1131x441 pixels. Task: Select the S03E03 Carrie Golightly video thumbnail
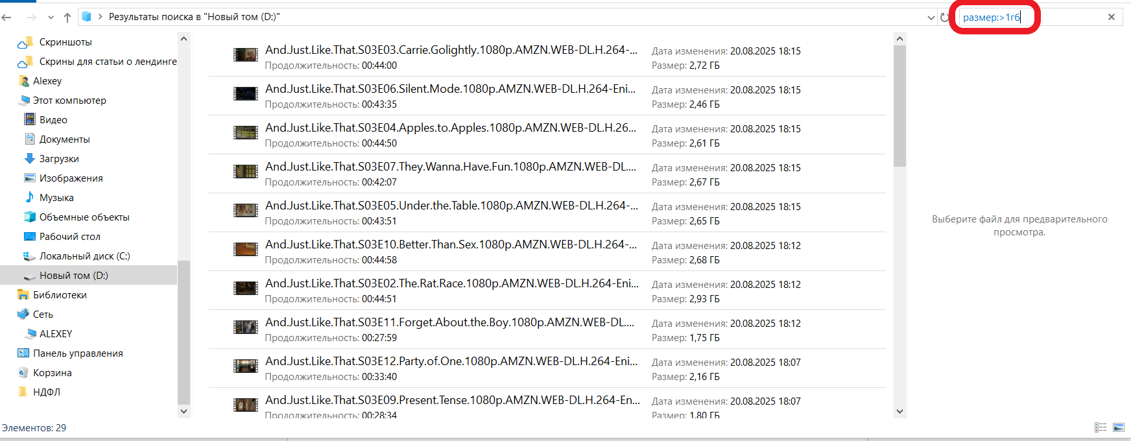[x=246, y=54]
